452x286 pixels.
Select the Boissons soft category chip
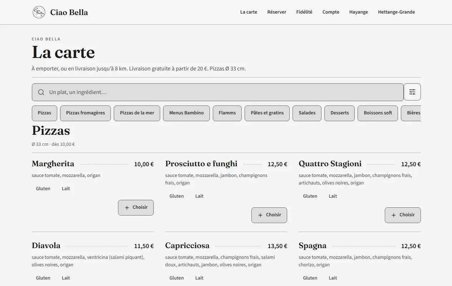coord(378,113)
